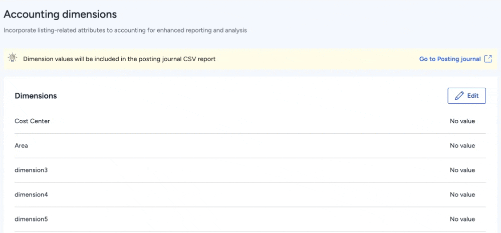Click the Dimensions section heading
The image size is (501, 233).
[x=36, y=96]
